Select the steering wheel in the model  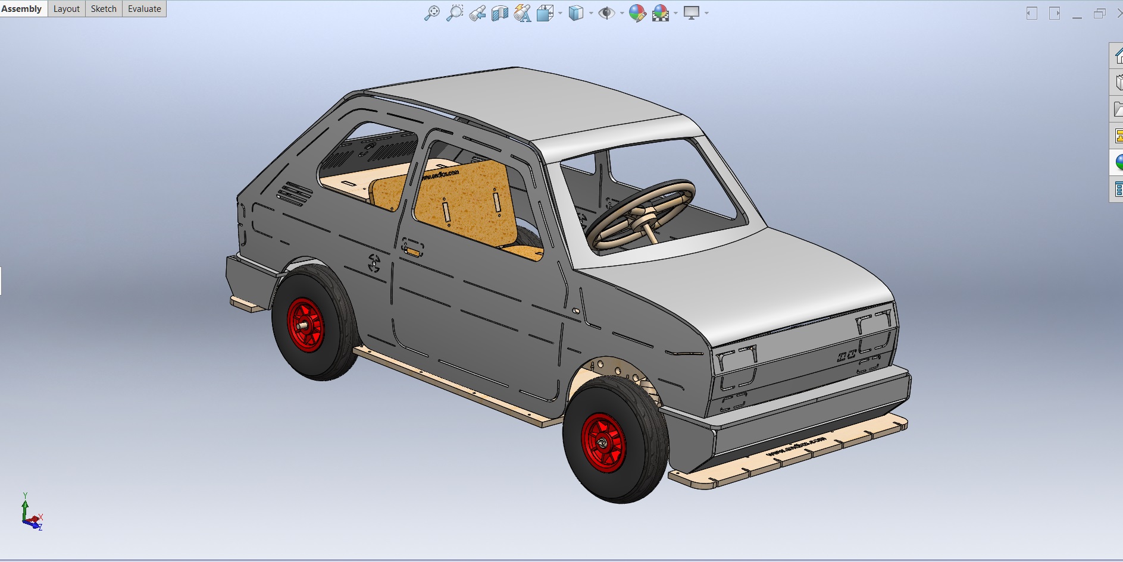click(x=641, y=214)
